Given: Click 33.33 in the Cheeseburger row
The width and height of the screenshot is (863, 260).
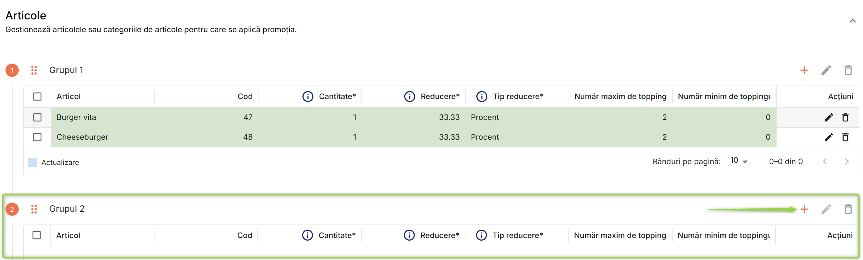Looking at the screenshot, I should click(x=449, y=137).
